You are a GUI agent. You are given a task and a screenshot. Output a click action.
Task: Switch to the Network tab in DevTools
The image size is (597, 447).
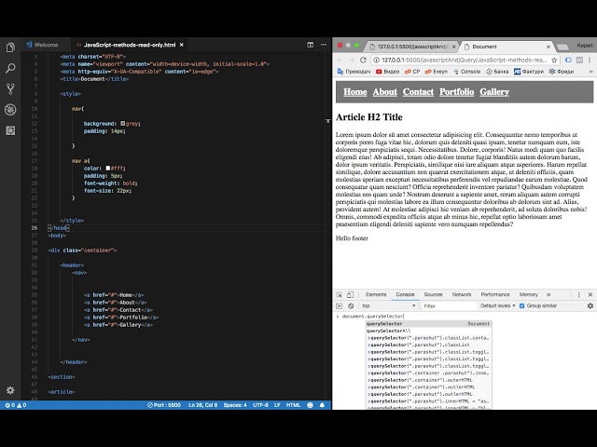pyautogui.click(x=462, y=295)
